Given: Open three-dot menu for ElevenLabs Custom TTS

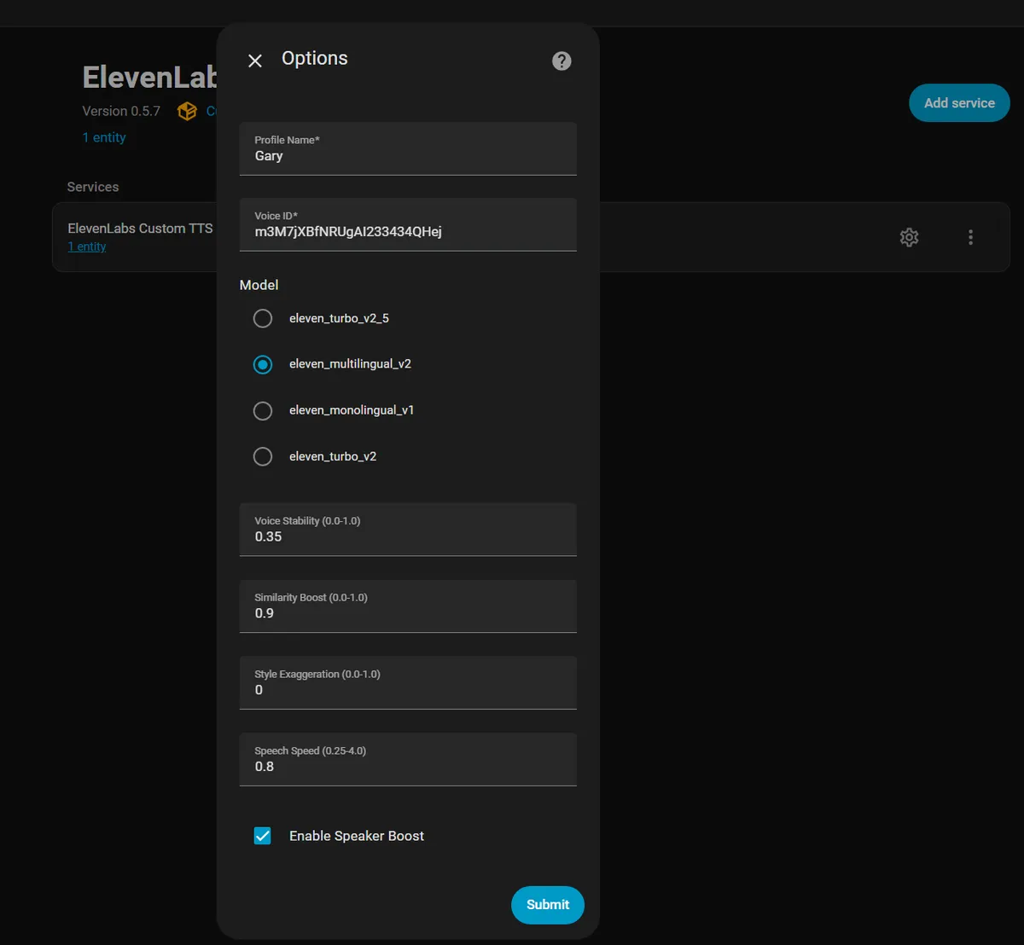Looking at the screenshot, I should (970, 237).
